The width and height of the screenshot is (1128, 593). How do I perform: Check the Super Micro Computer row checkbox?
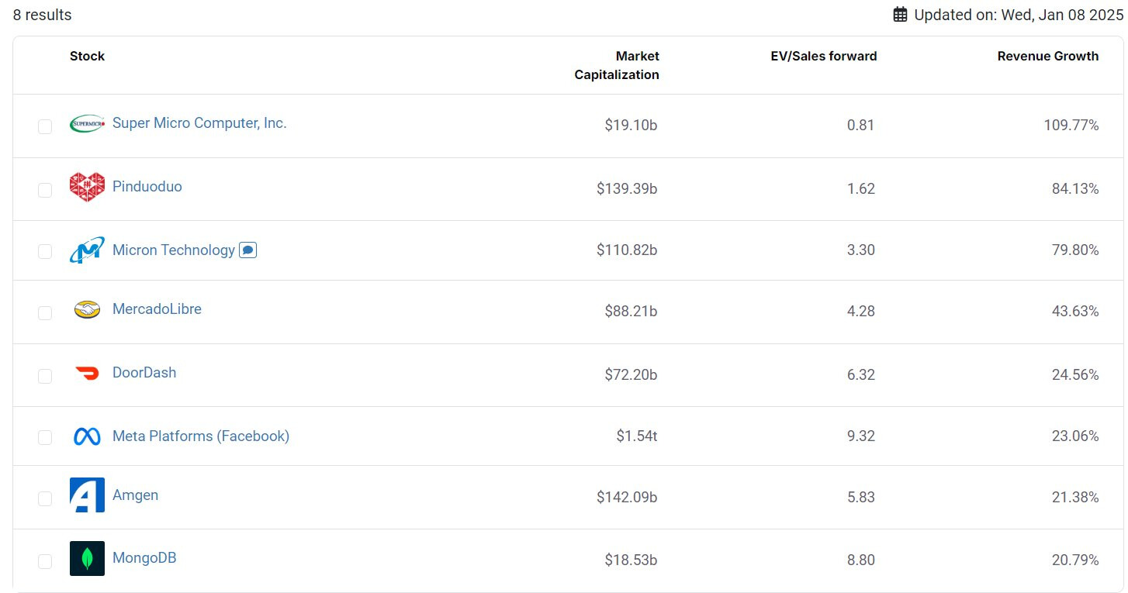(45, 126)
